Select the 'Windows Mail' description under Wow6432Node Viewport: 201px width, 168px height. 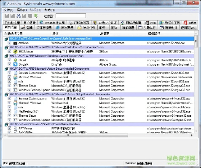point(59,103)
